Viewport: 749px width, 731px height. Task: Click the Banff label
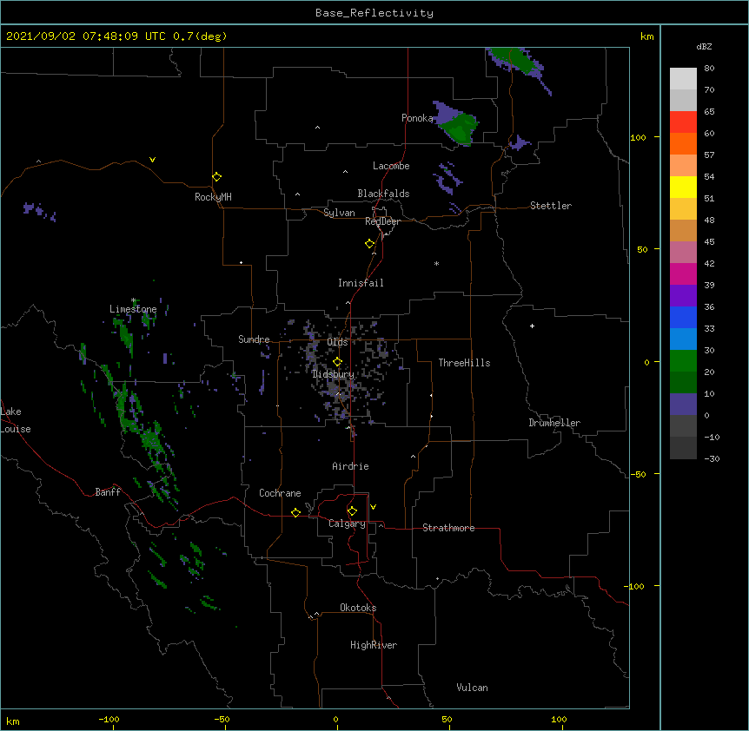108,492
